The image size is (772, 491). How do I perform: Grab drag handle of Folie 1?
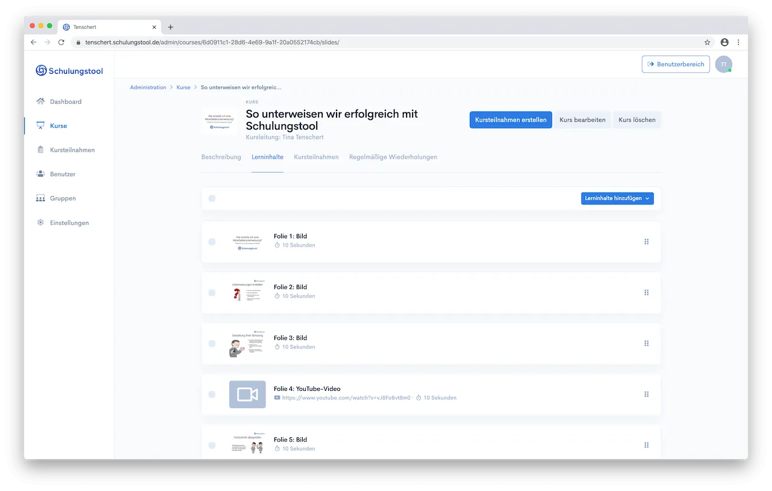tap(647, 241)
